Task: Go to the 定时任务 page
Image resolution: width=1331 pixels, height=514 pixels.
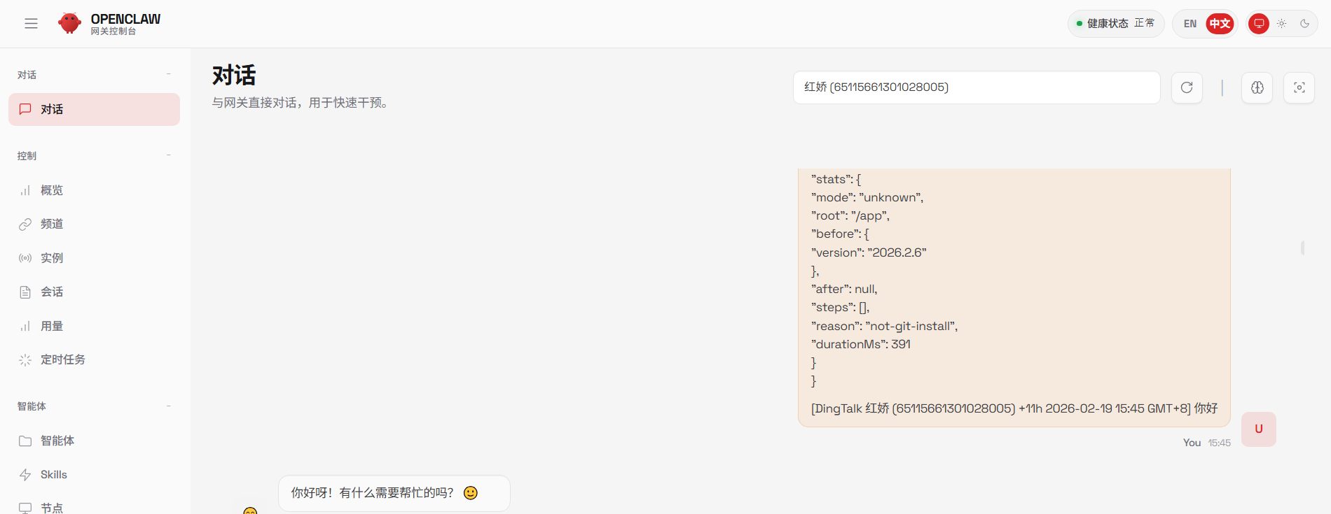Action: click(62, 359)
